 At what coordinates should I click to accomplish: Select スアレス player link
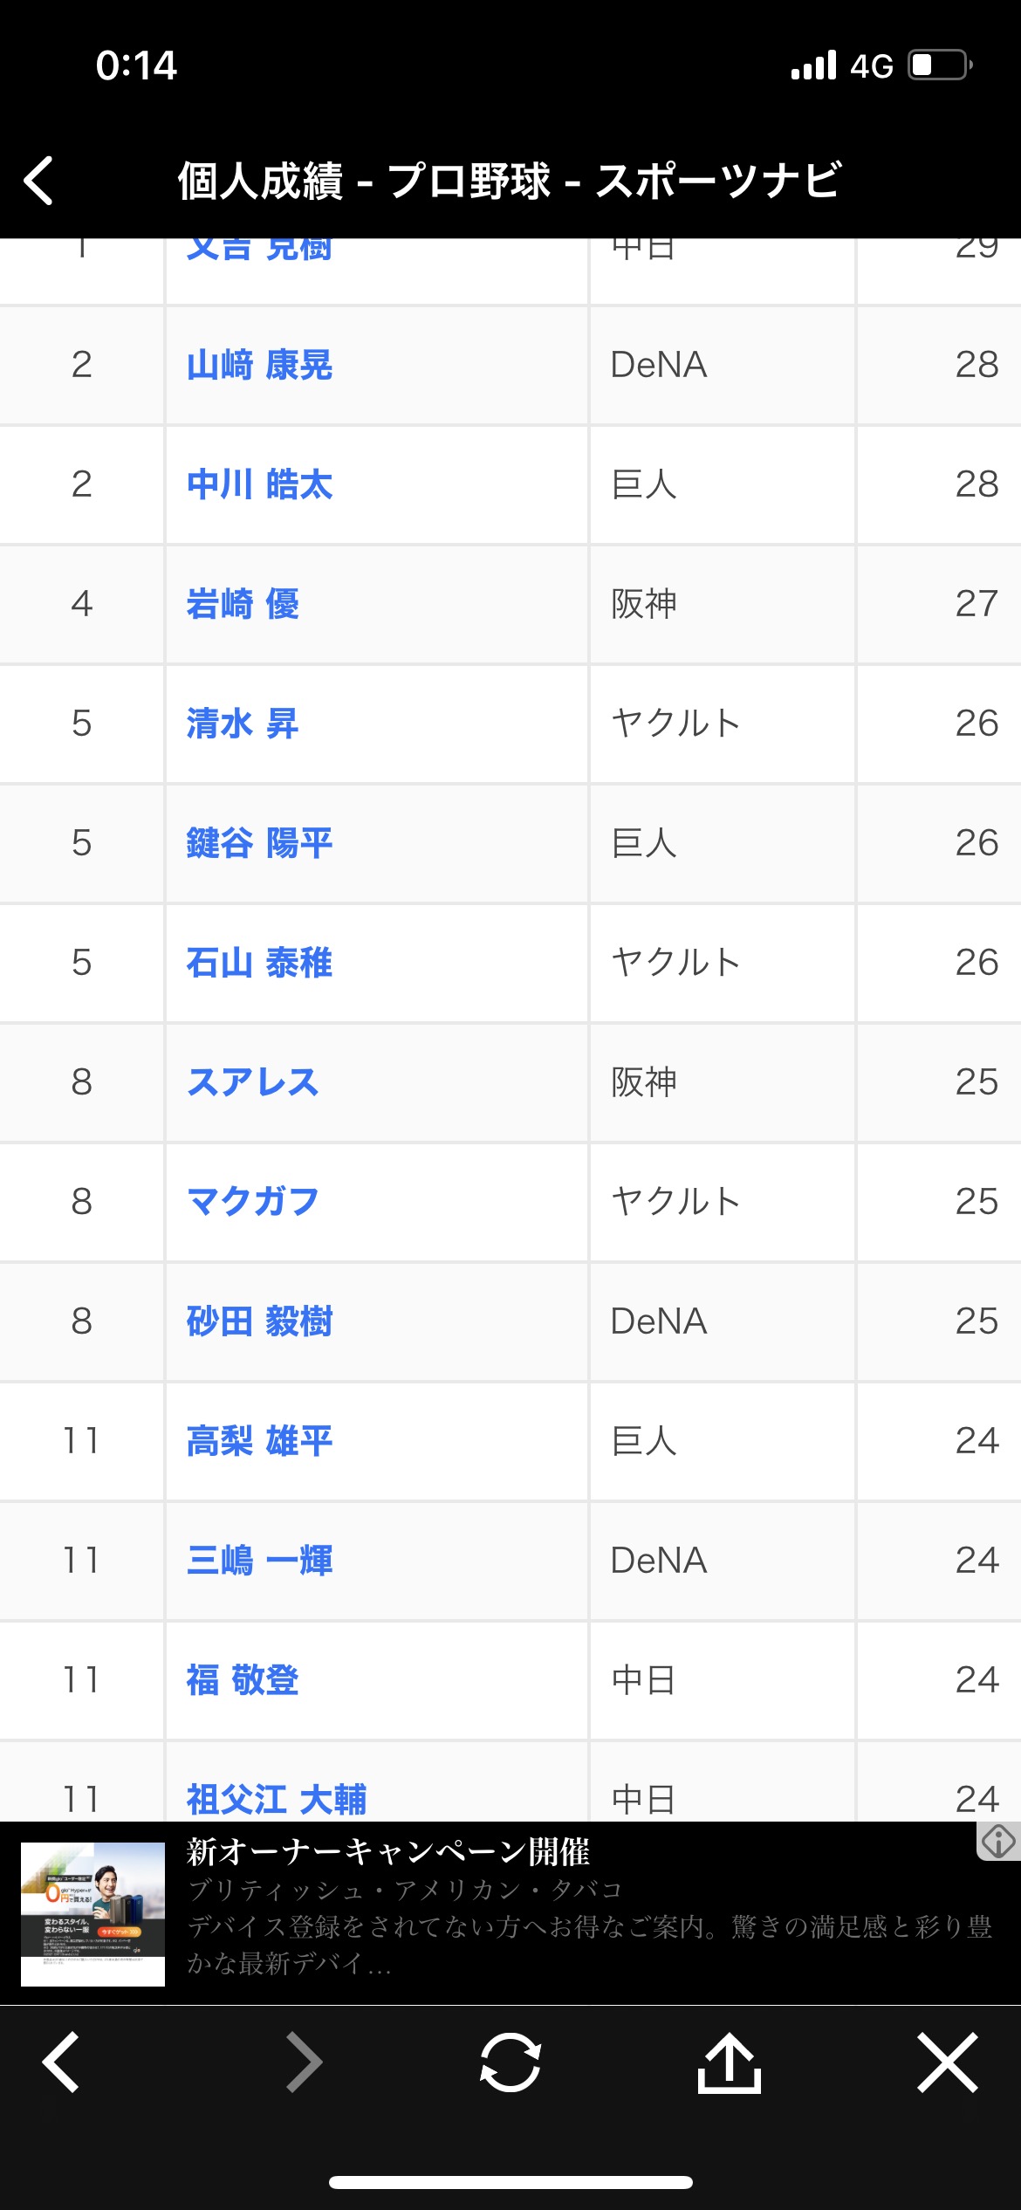point(252,1082)
